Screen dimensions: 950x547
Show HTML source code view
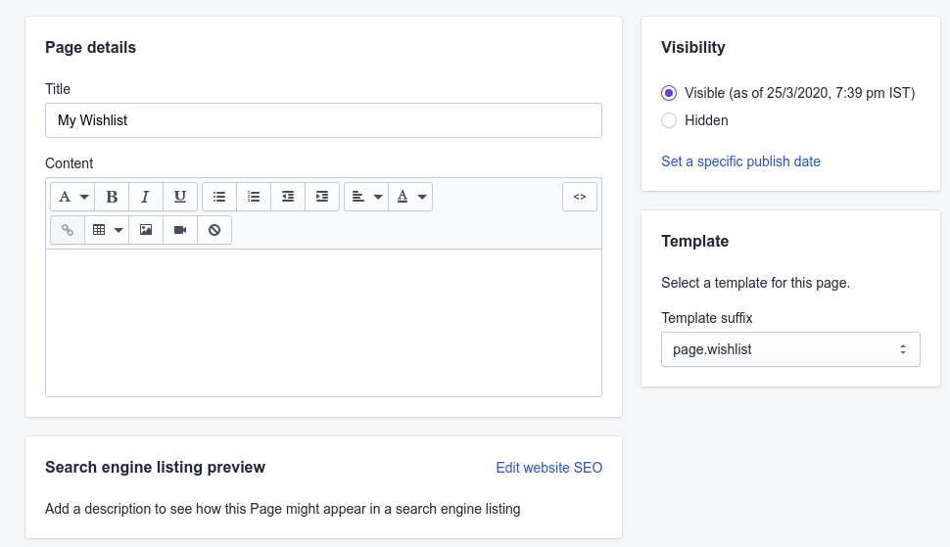pos(580,197)
